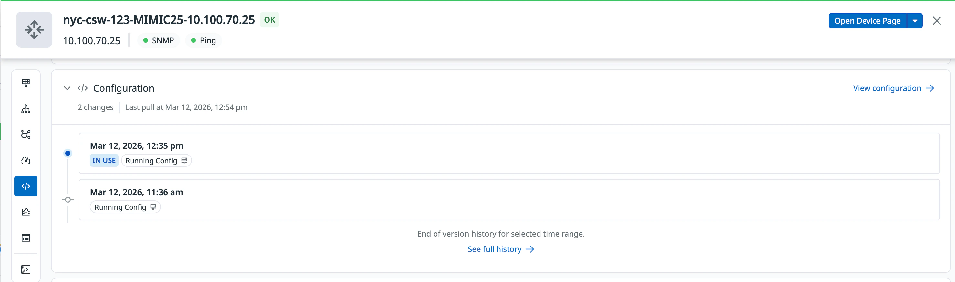Open the line chart metrics sidebar icon
The height and width of the screenshot is (282, 955).
click(x=26, y=212)
